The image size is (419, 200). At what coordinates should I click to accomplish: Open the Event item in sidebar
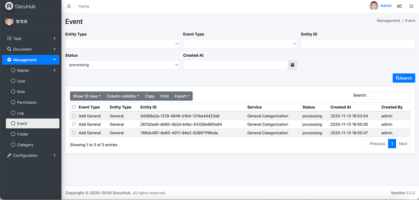tap(33, 124)
